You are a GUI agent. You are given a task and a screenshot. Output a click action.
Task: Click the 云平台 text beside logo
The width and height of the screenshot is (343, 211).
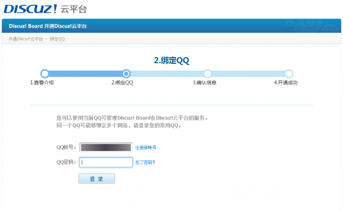[74, 9]
